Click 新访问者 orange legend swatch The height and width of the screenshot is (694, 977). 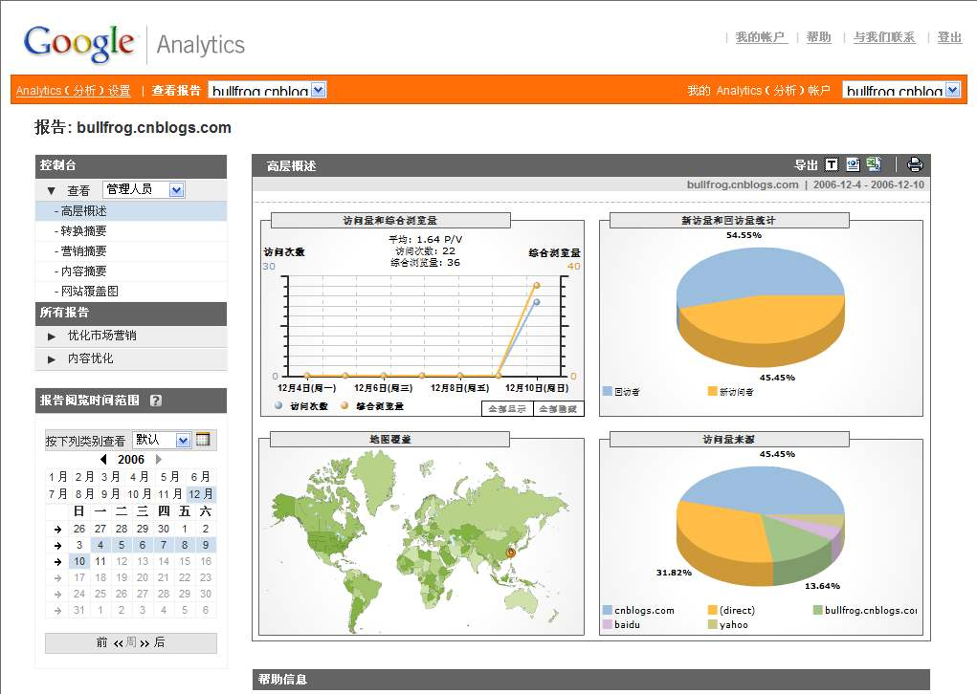pos(712,391)
